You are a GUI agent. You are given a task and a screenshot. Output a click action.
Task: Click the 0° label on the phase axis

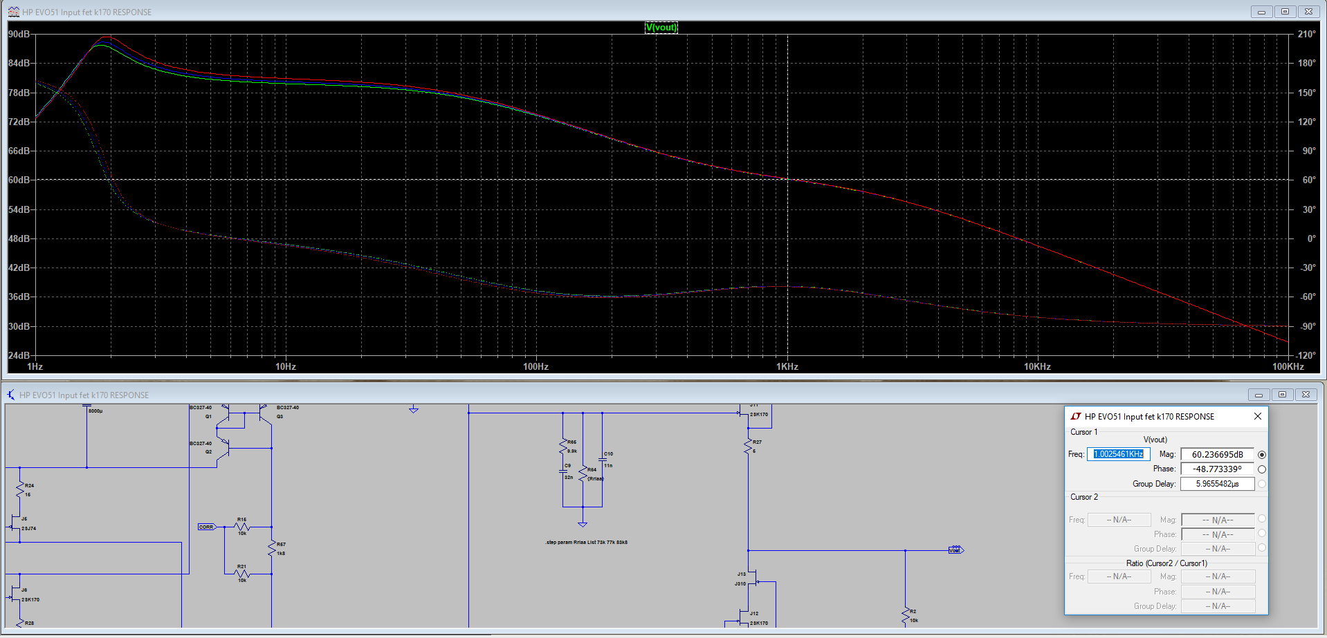click(x=1311, y=238)
